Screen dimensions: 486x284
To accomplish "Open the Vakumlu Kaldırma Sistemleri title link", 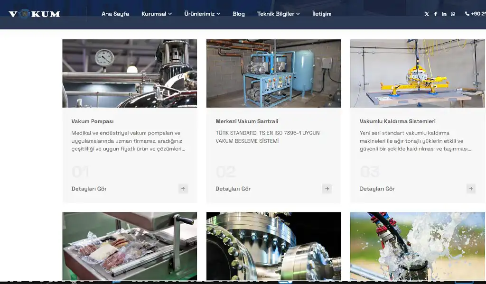I will [397, 121].
